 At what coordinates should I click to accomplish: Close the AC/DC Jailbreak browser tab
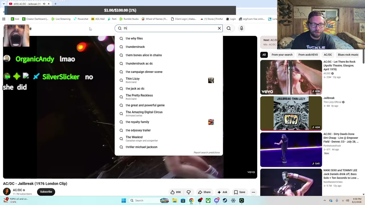[x=48, y=4]
